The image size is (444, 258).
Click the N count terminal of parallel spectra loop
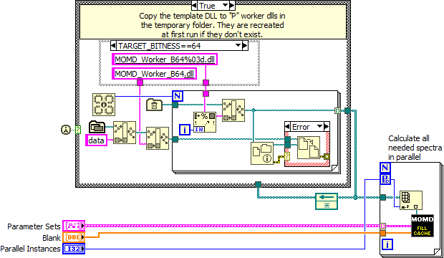click(x=385, y=168)
